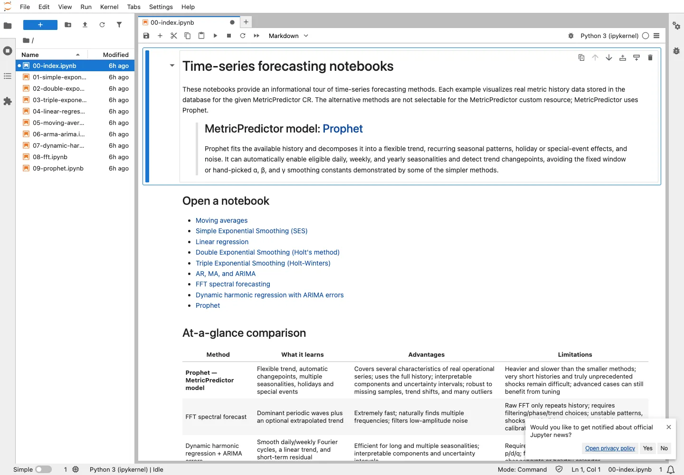Open the Run menu
Screen dimensions: 684x475
click(86, 7)
